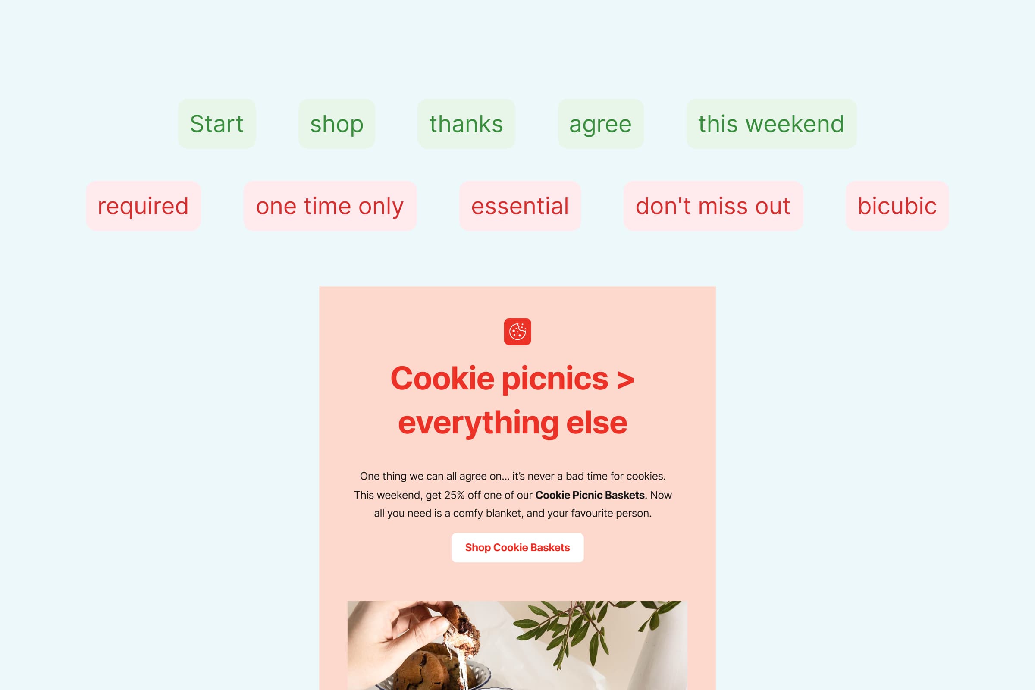Click the "this weekend" green tag
Image resolution: width=1035 pixels, height=690 pixels.
pos(771,124)
